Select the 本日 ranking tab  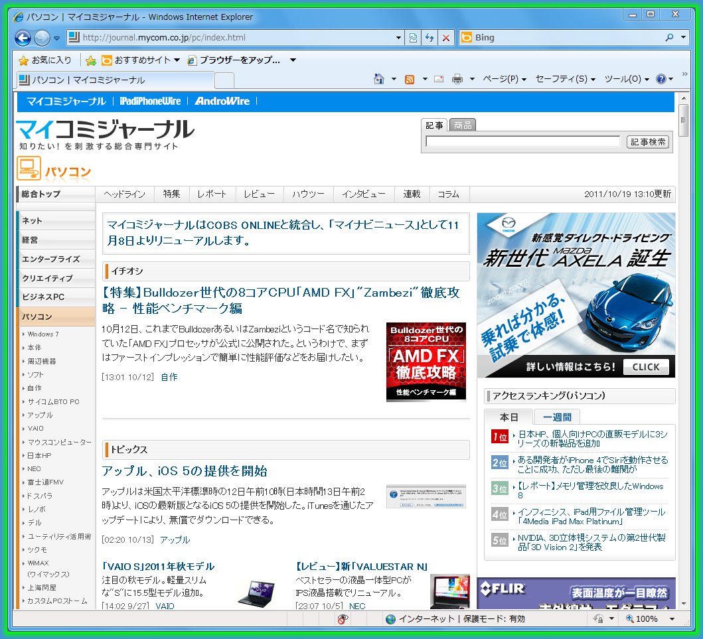[508, 417]
